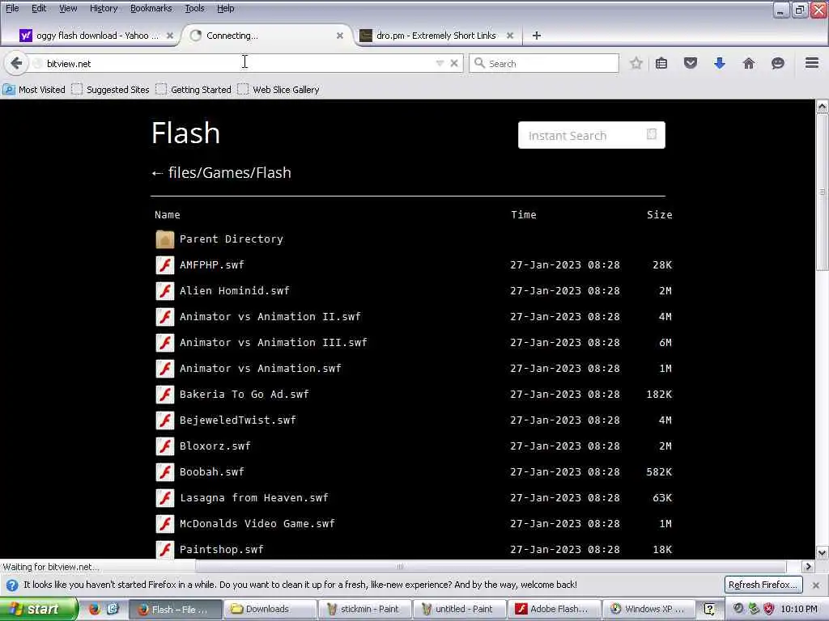The width and height of the screenshot is (829, 621).
Task: Open Animator vs Animation.swf link
Action: point(260,368)
